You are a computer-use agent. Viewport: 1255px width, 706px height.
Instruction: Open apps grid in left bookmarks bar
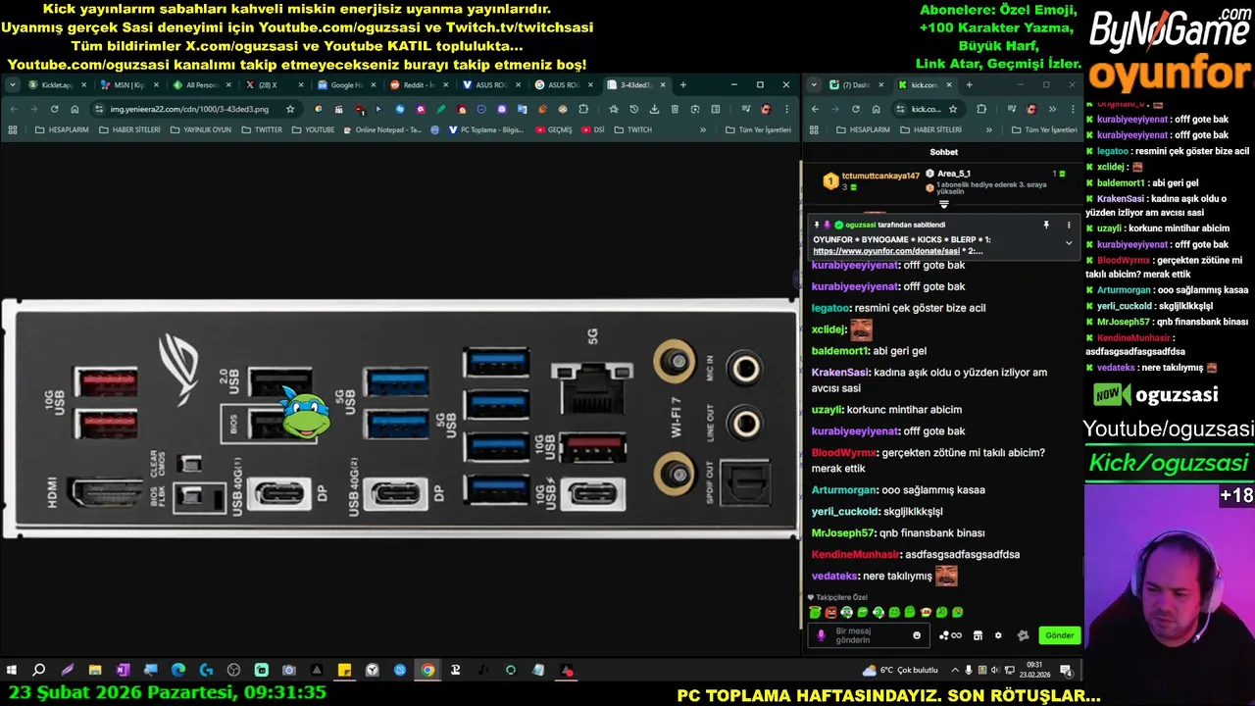click(14, 129)
